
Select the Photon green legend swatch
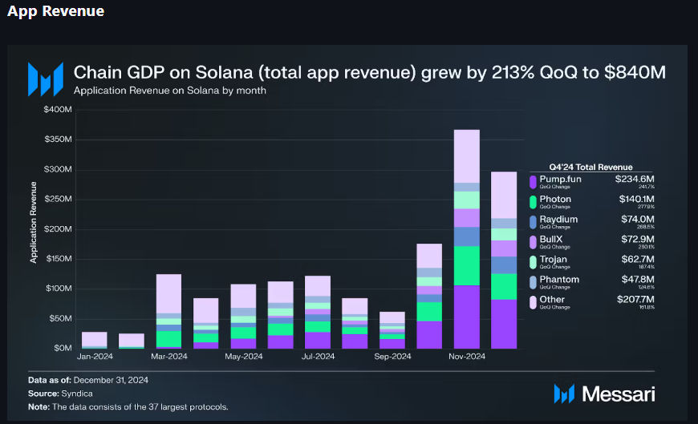[533, 200]
